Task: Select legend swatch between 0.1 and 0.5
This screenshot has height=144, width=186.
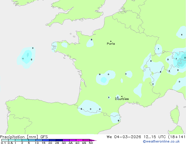Action: pos(5,140)
